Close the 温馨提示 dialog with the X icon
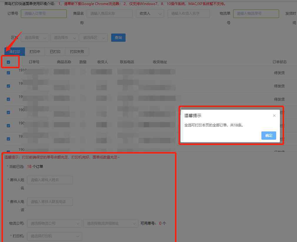The image size is (297, 242). 274,116
